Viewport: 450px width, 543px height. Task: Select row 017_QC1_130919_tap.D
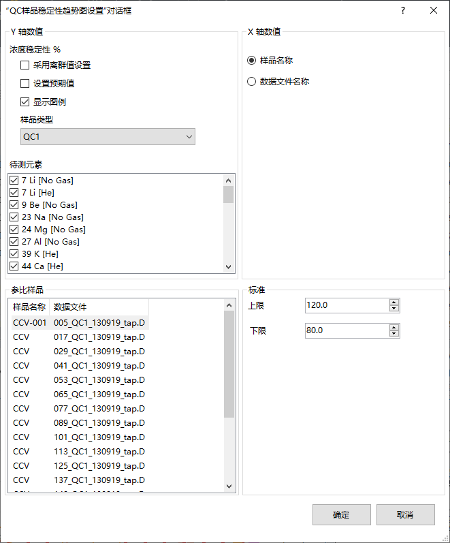pos(80,337)
